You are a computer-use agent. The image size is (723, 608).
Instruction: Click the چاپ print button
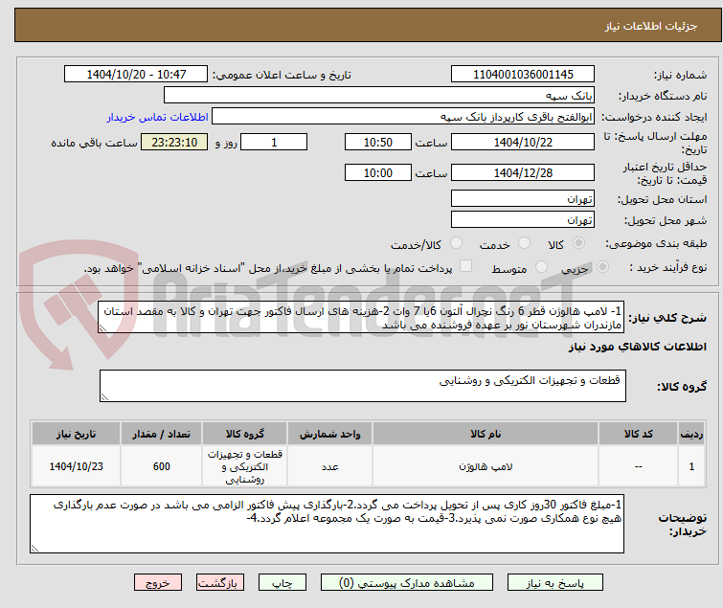coord(282,583)
